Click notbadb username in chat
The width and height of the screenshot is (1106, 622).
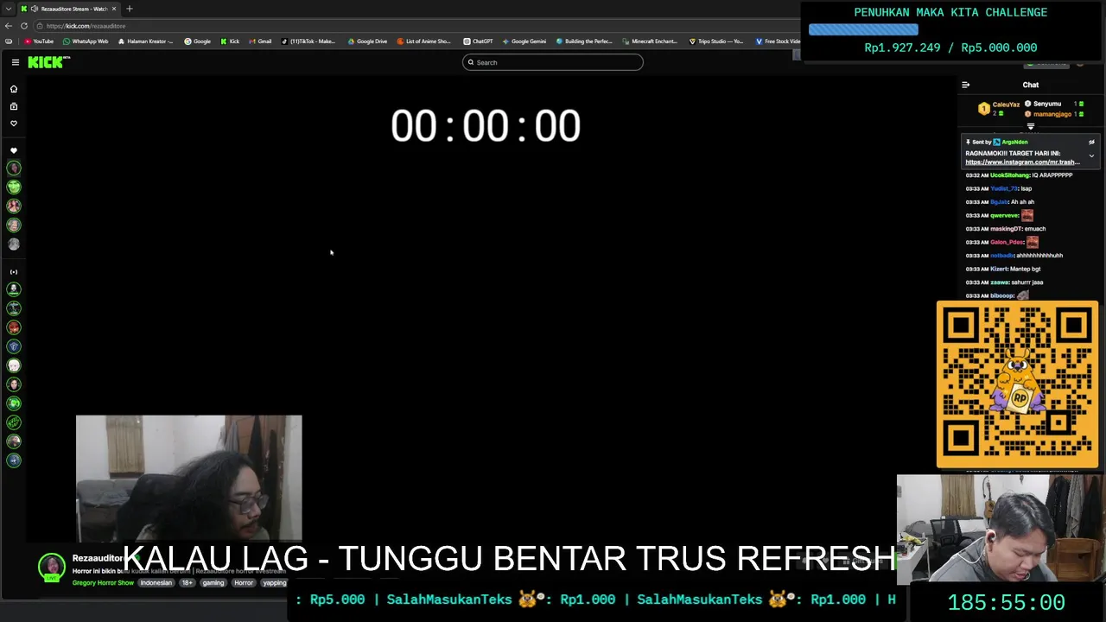pos(1001,256)
